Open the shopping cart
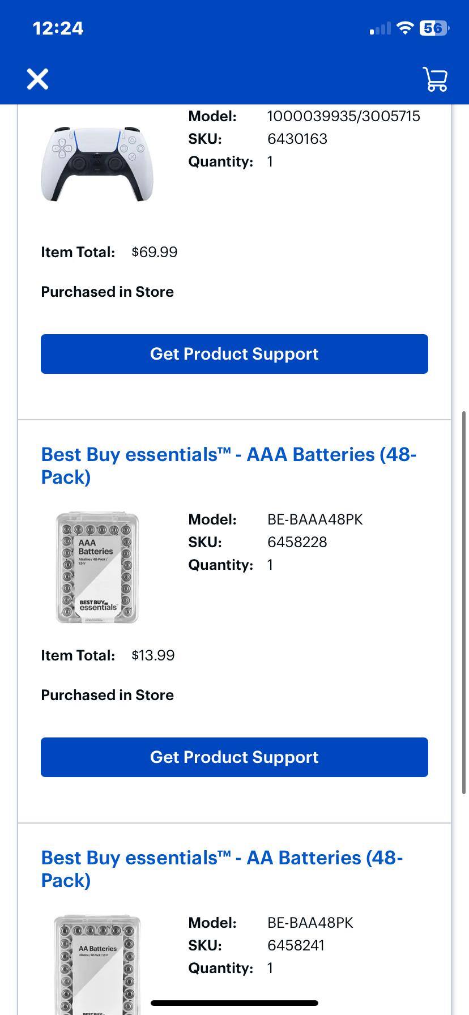469x1015 pixels. pos(434,79)
